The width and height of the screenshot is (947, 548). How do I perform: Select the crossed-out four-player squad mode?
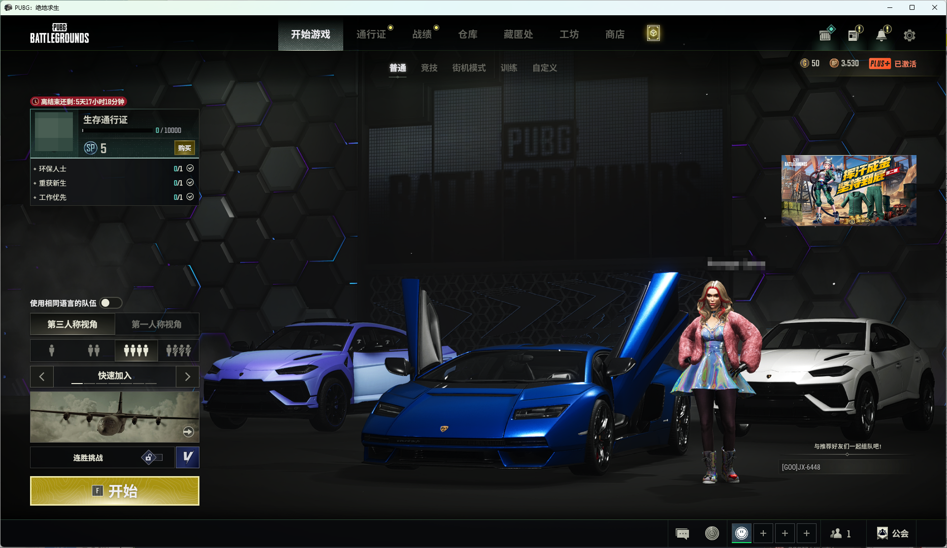178,351
